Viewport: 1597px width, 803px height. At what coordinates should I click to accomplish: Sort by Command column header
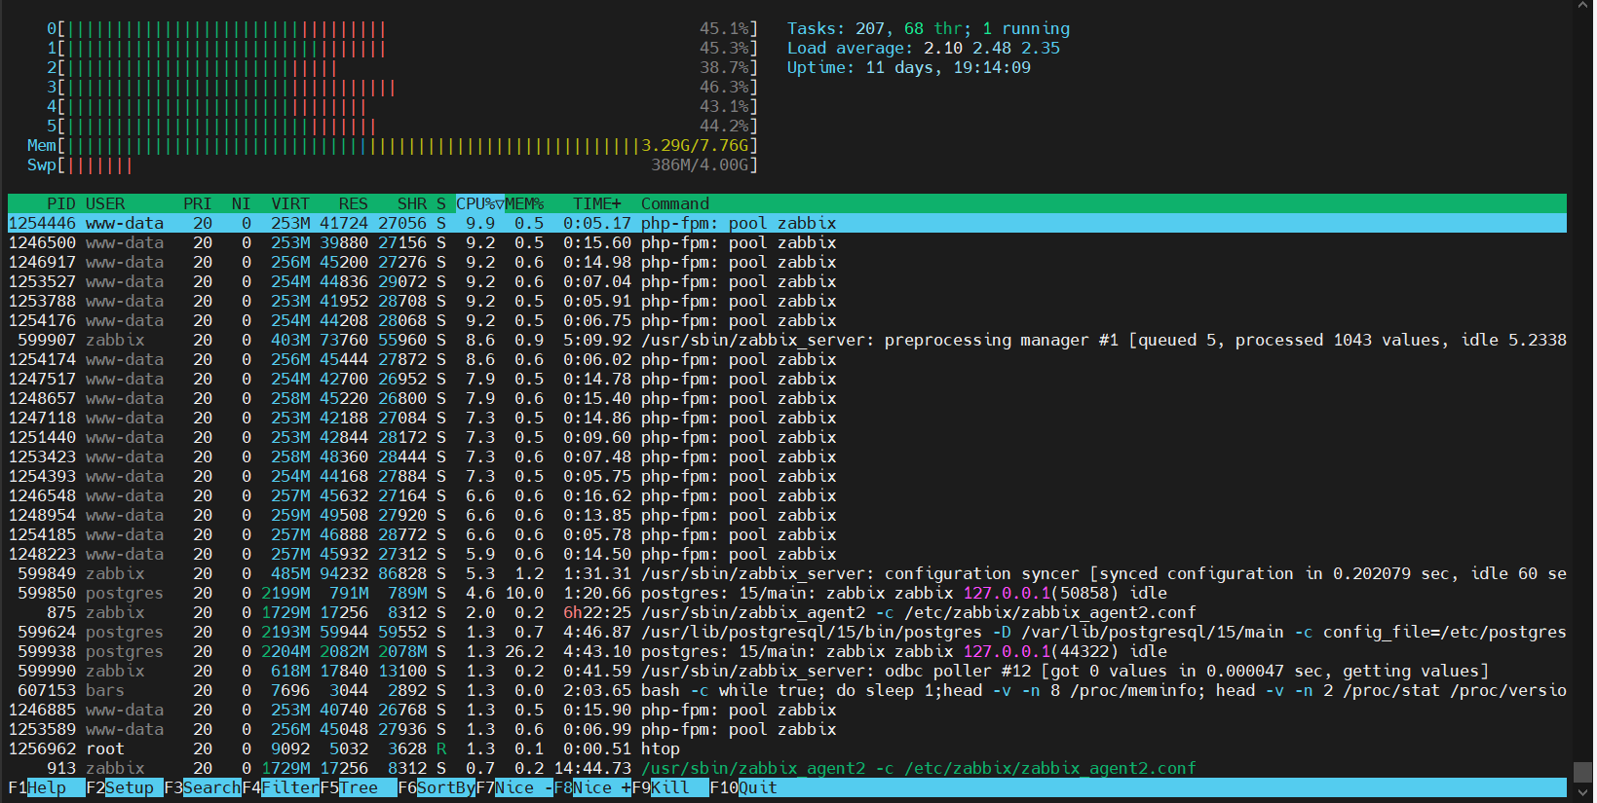[x=675, y=203]
